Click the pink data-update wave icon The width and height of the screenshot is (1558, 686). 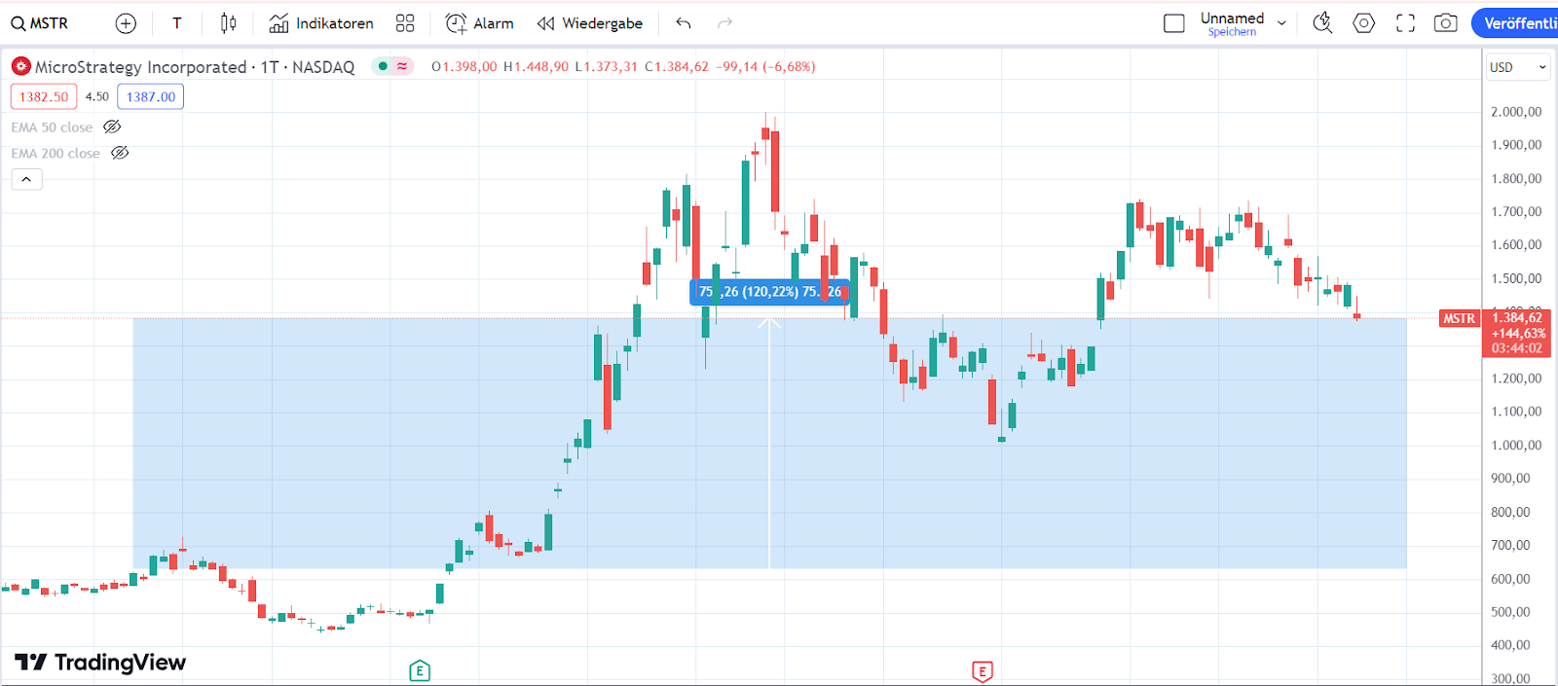point(402,66)
